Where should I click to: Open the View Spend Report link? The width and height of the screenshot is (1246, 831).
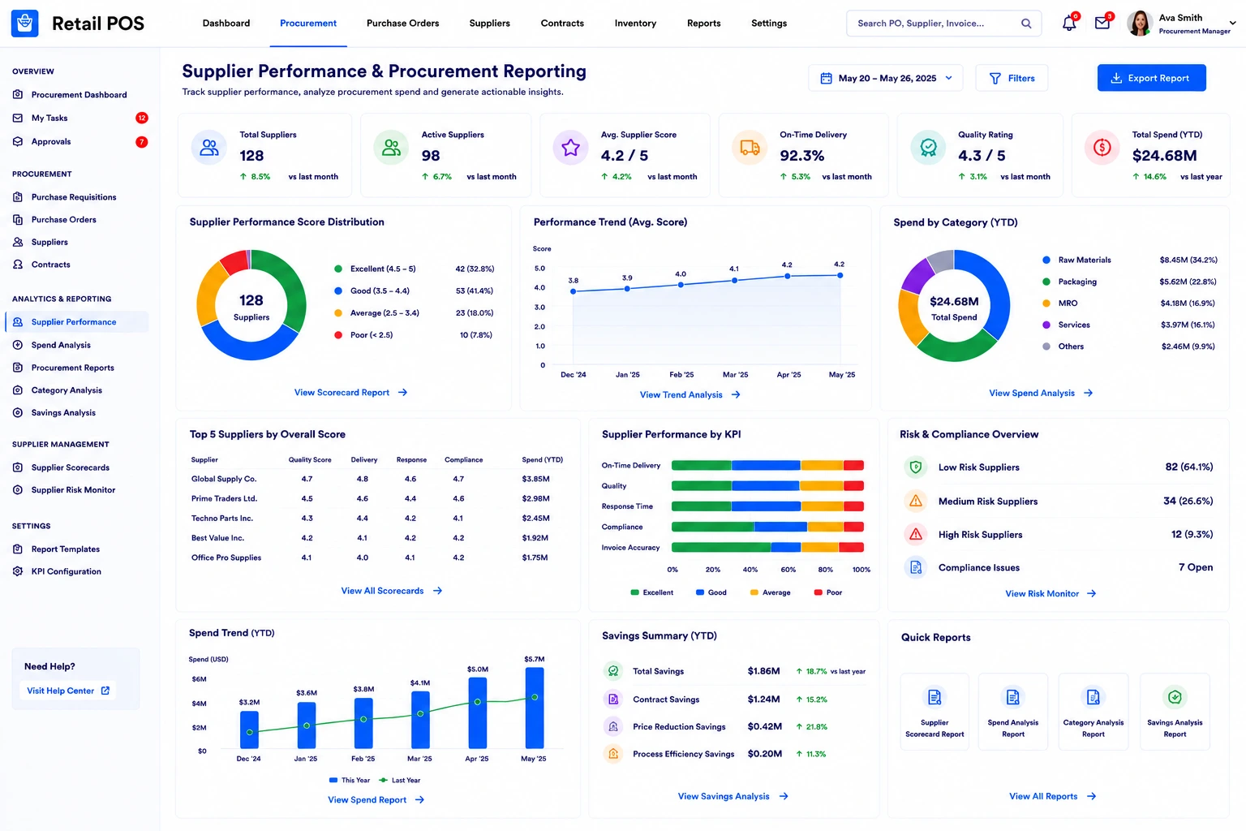coord(376,800)
